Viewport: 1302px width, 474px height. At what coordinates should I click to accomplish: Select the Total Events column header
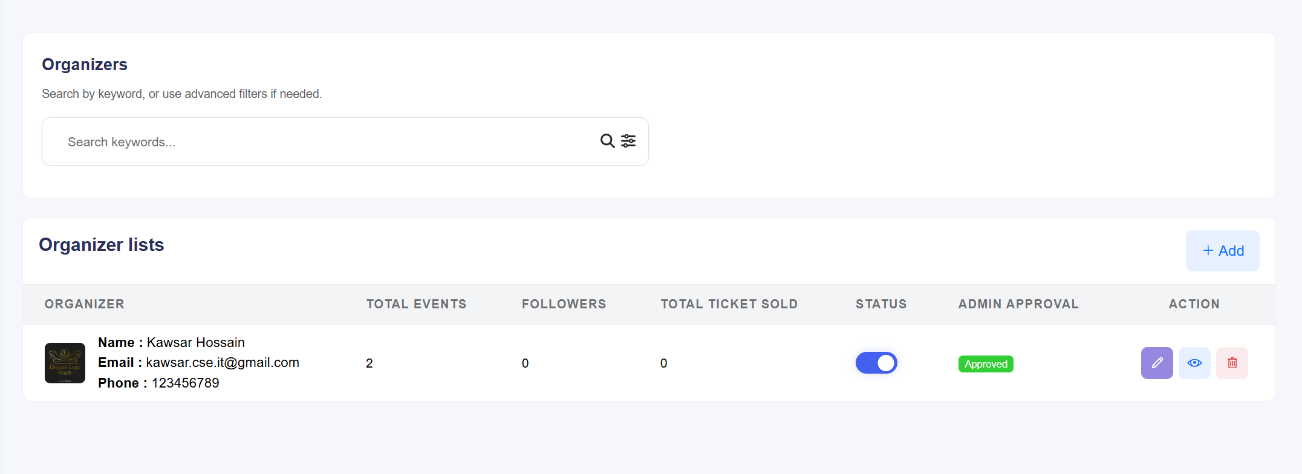click(416, 304)
